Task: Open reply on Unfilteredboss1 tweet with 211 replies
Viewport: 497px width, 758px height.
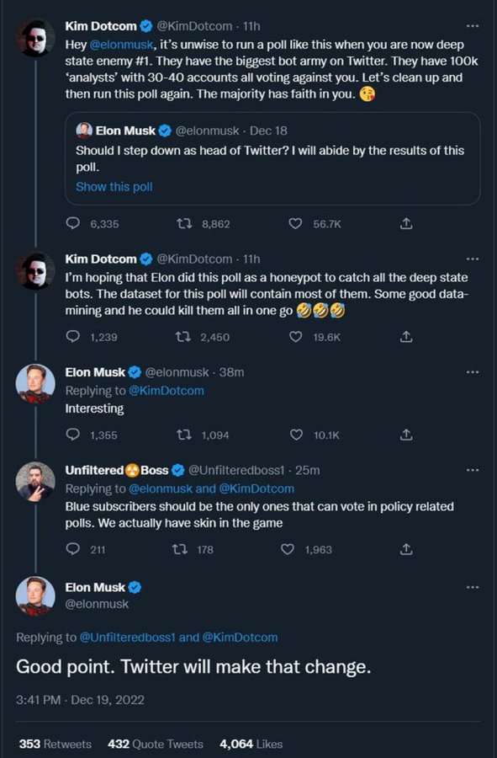Action: [x=73, y=548]
